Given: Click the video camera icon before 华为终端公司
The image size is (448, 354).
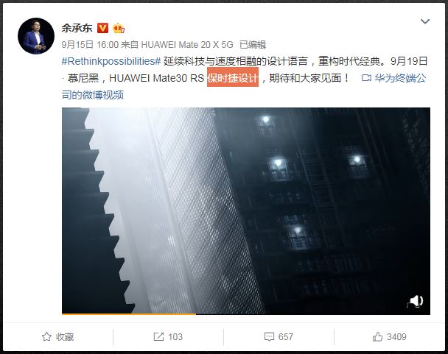Looking at the screenshot, I should [x=366, y=78].
